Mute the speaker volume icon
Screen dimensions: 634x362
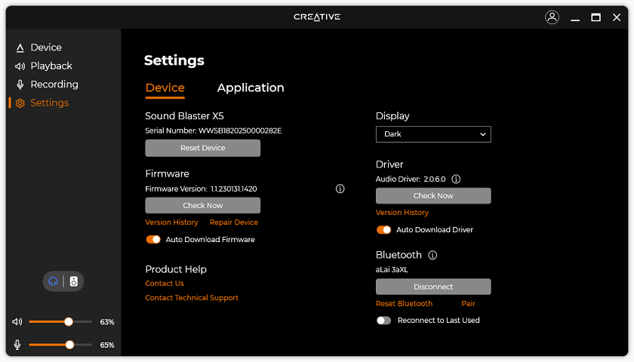pos(17,322)
